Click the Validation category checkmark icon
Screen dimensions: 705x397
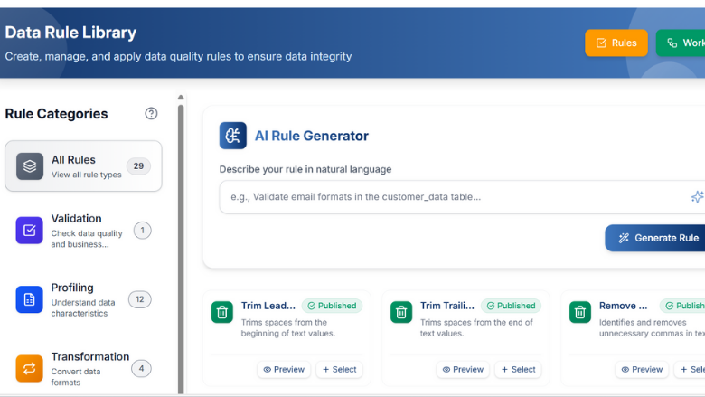click(29, 231)
